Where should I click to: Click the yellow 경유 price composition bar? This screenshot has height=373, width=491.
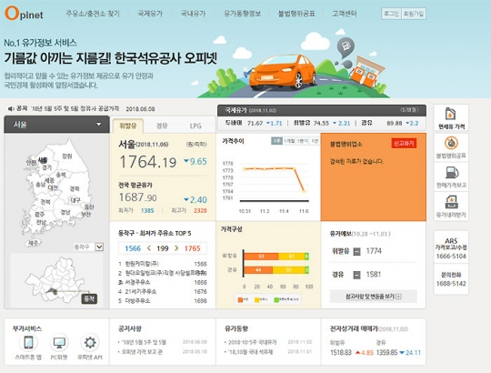[289, 269]
